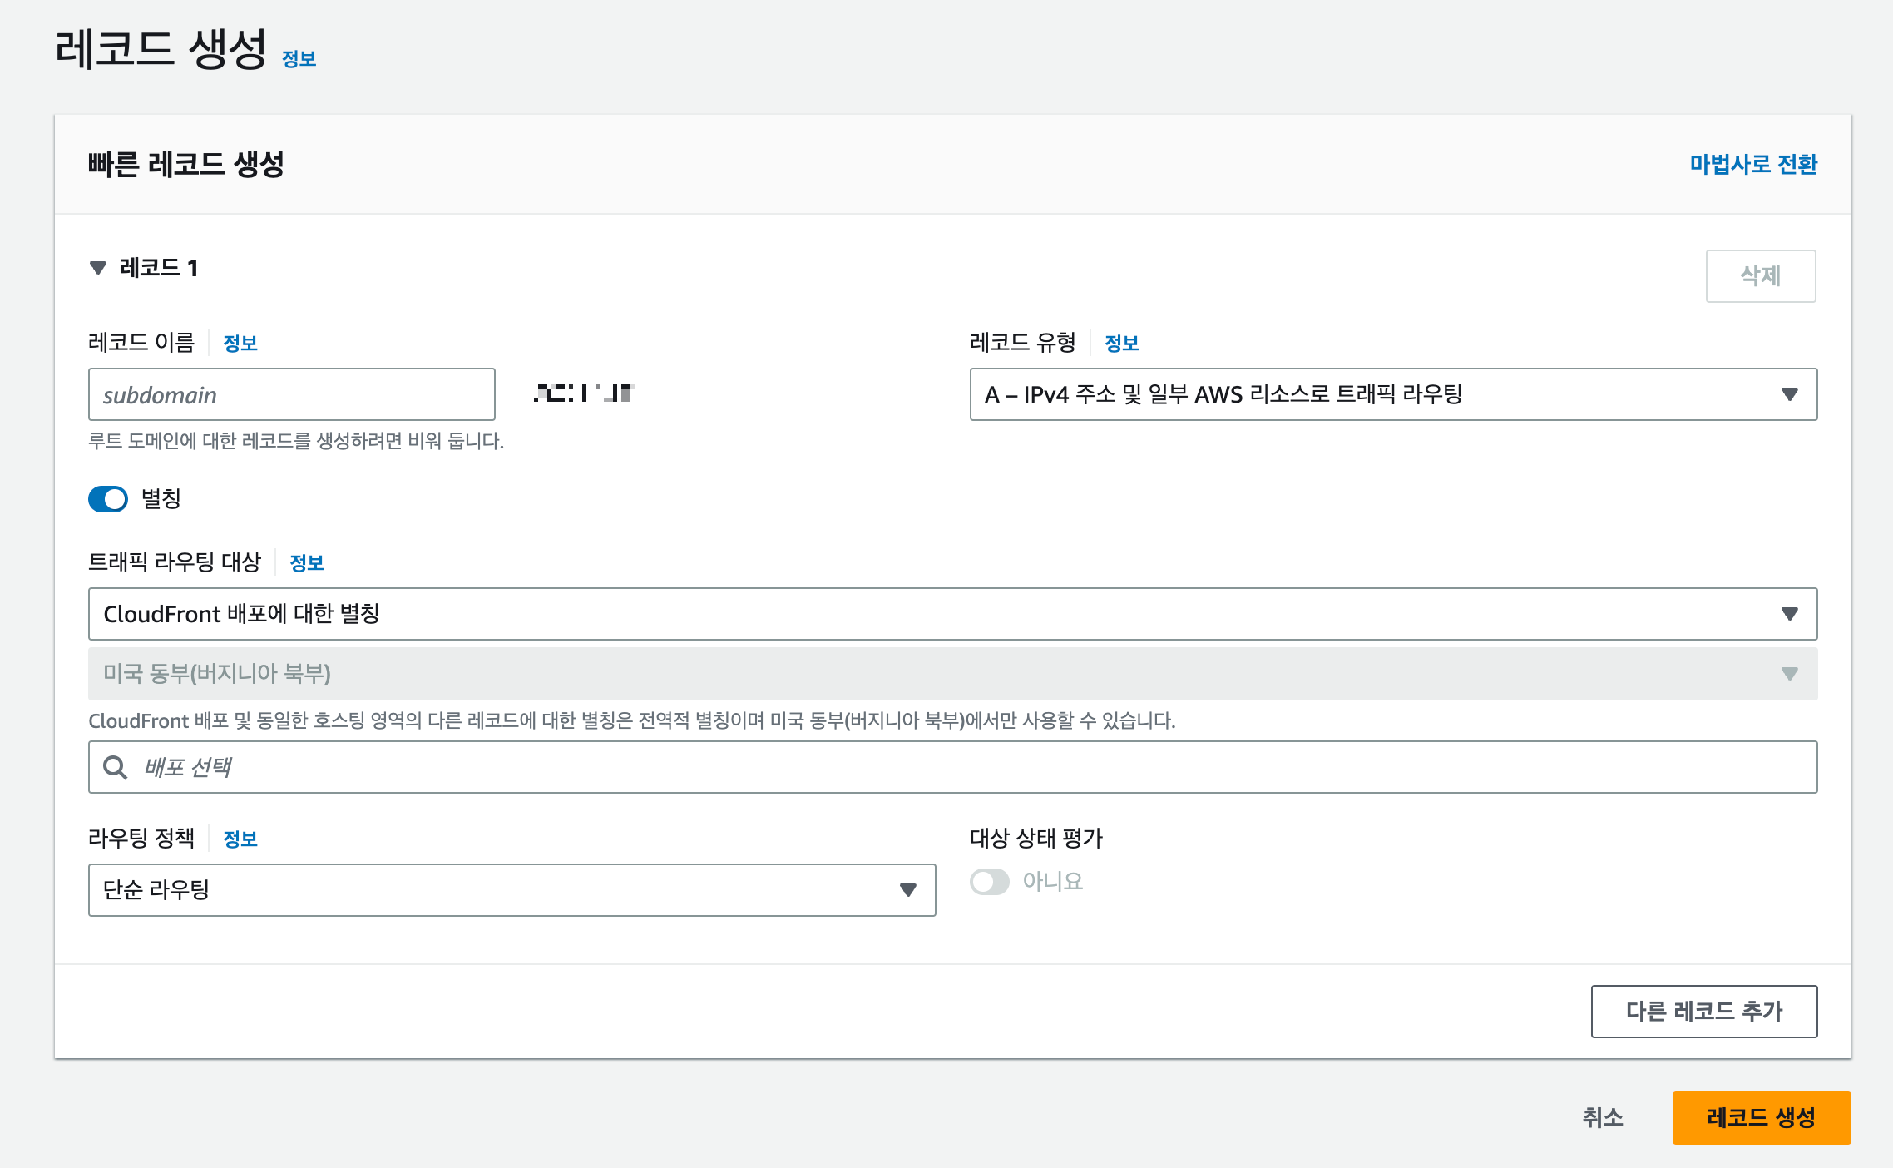Click 마법사로 전환 link

pyautogui.click(x=1753, y=165)
